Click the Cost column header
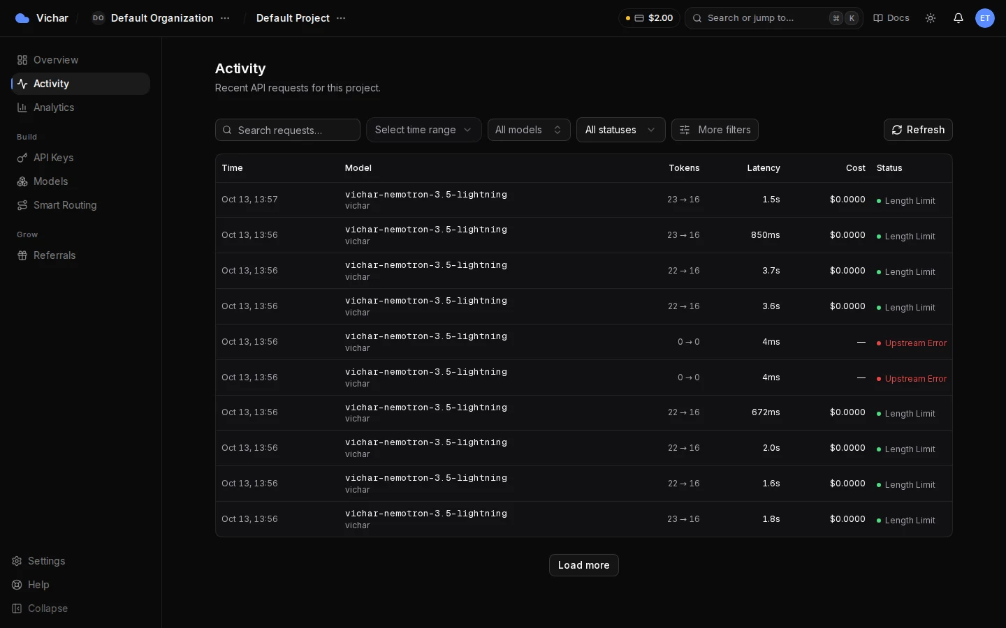The image size is (1006, 628). [x=856, y=168]
